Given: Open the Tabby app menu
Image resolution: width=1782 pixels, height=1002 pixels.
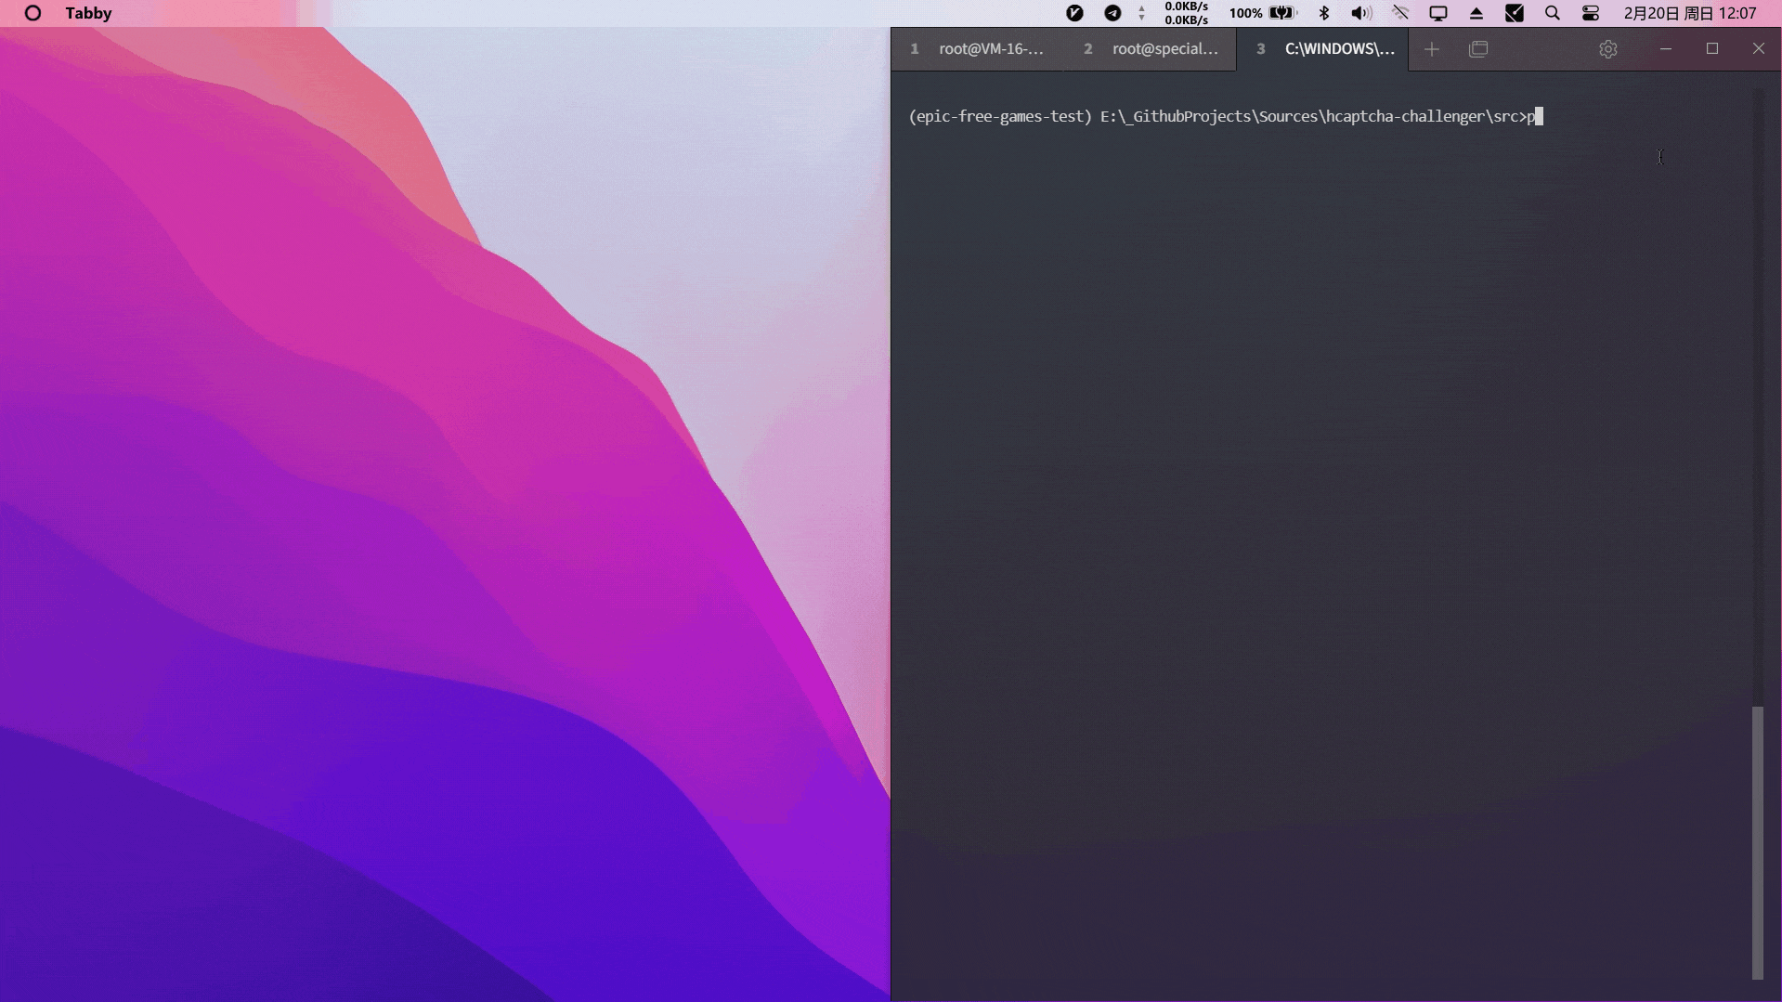Looking at the screenshot, I should [x=88, y=13].
